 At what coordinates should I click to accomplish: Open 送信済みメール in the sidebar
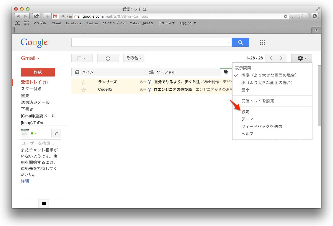35,102
